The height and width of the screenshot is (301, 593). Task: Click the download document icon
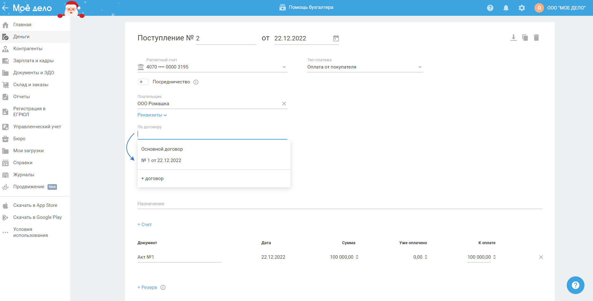click(x=513, y=38)
